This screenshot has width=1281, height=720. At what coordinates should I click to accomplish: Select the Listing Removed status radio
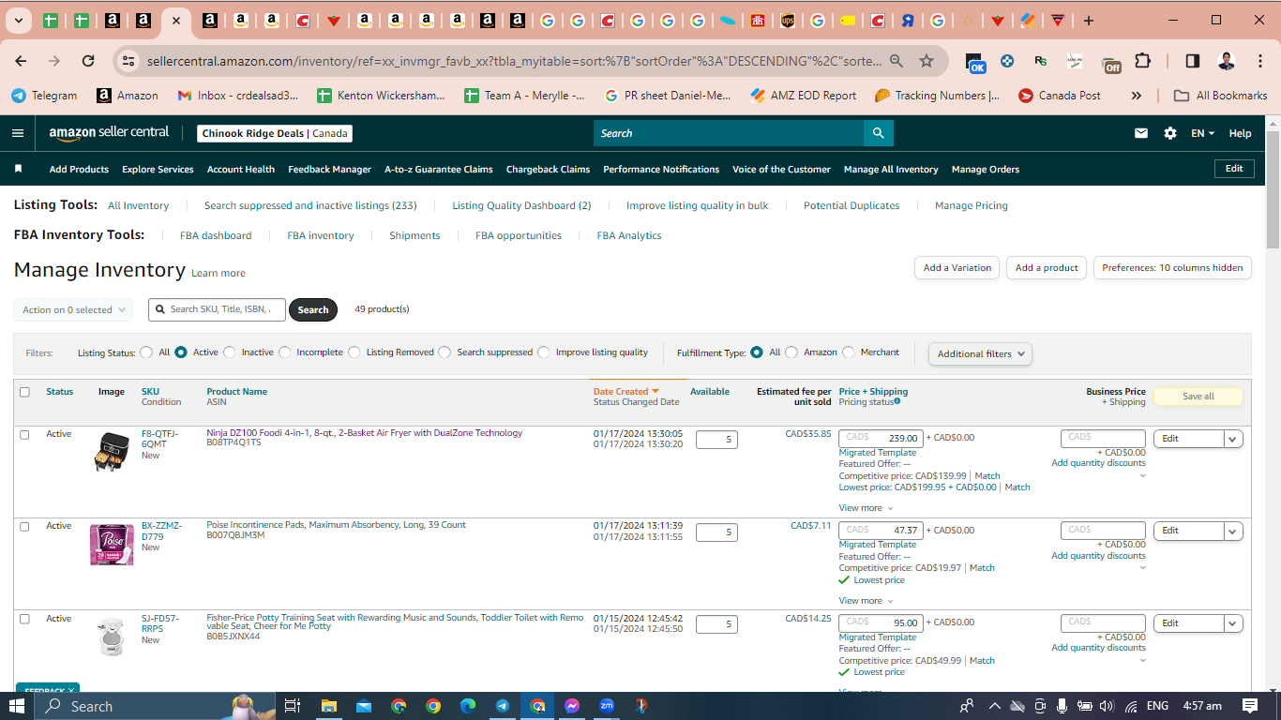click(x=354, y=352)
